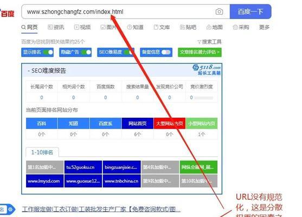Click the 1个 count under 小型网站内页

[x=202, y=135]
